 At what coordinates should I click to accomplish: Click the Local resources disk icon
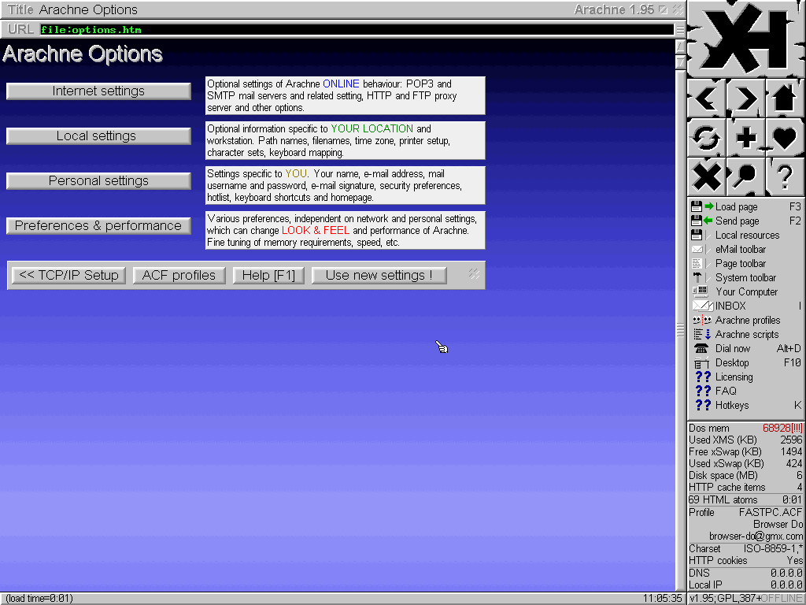coord(697,235)
